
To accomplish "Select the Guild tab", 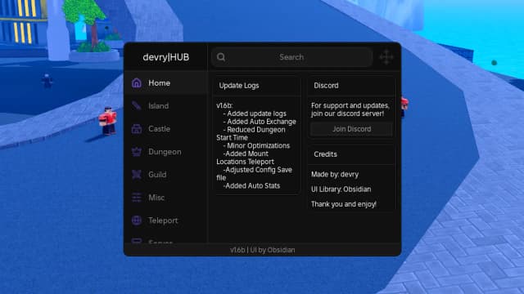I will click(x=165, y=174).
